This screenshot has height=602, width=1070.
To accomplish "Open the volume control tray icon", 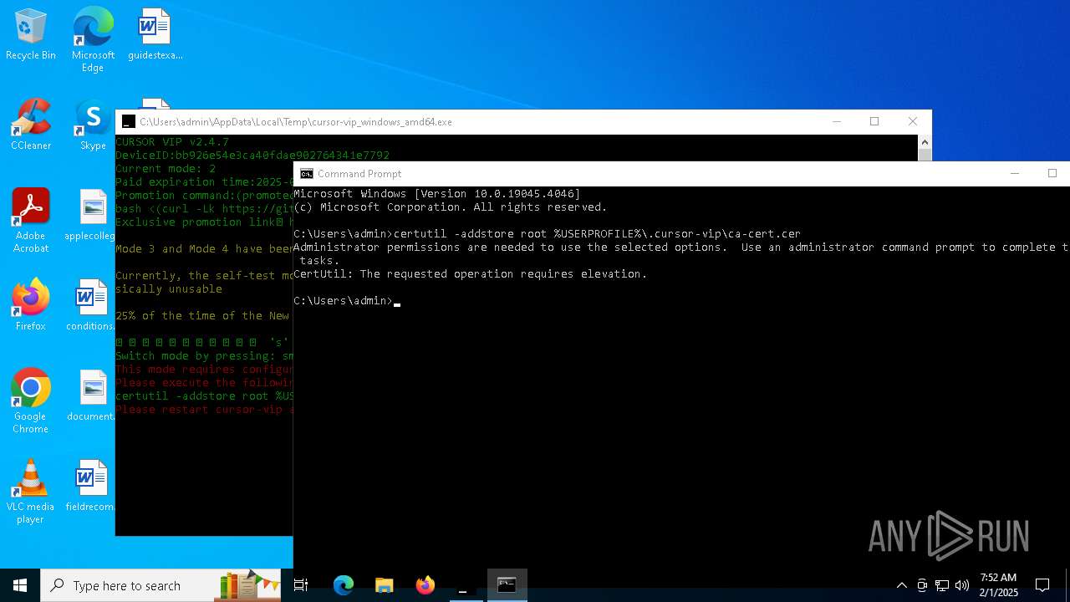I will [x=962, y=585].
